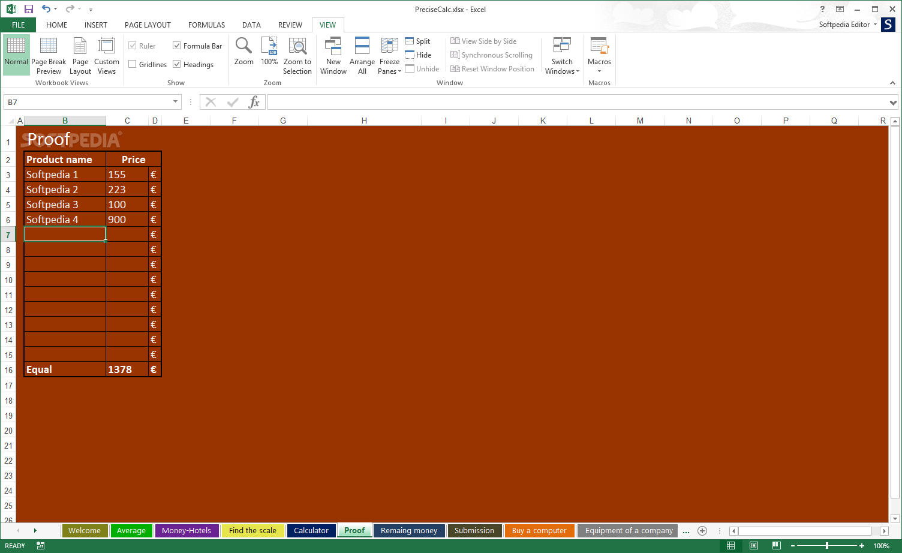Go to the Average sheet tab
Image resolution: width=902 pixels, height=553 pixels.
click(x=131, y=531)
